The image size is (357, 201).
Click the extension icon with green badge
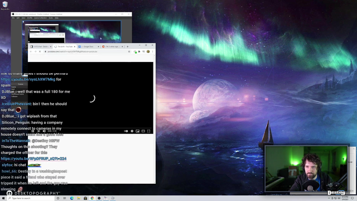point(135,52)
